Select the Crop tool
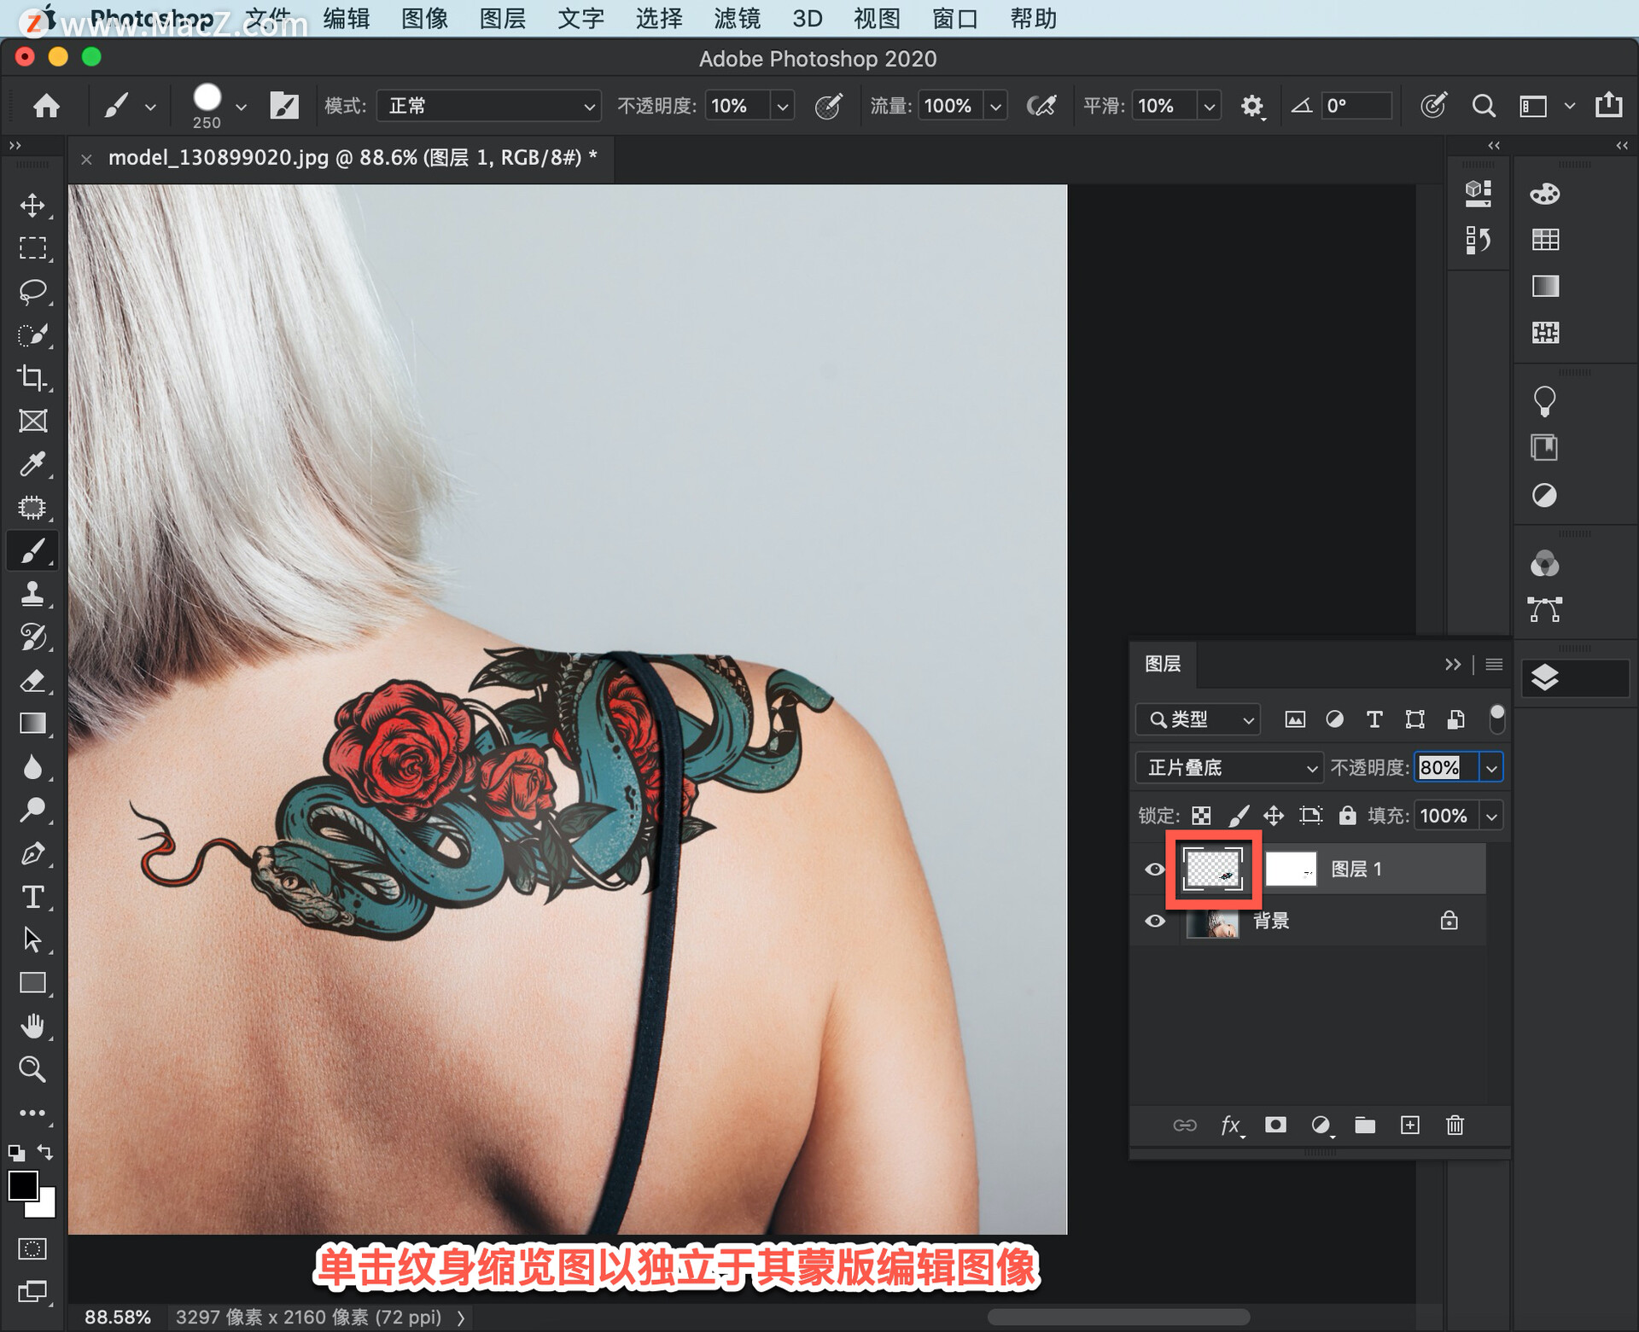Screen dimensions: 1639x1332 coord(32,377)
